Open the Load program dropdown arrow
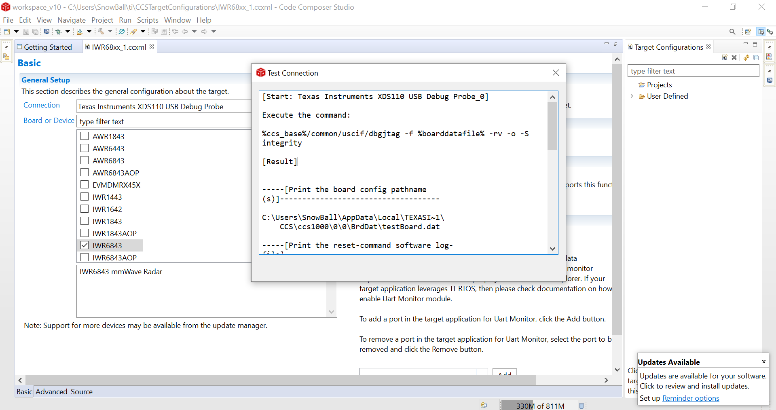This screenshot has width=776, height=410. point(89,32)
